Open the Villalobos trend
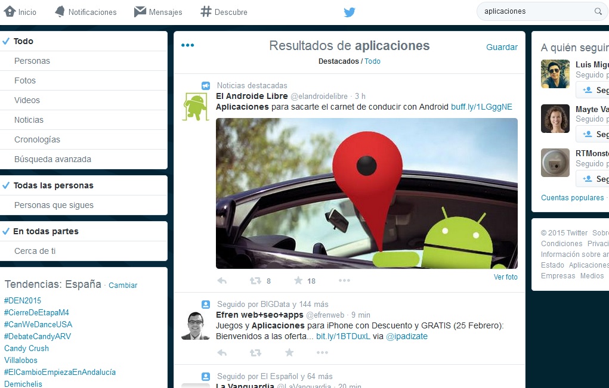The image size is (609, 388). [21, 361]
